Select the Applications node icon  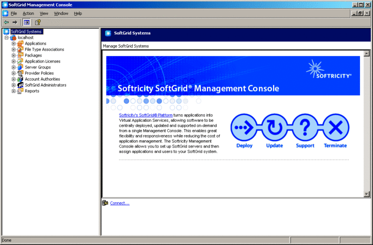tap(20, 44)
